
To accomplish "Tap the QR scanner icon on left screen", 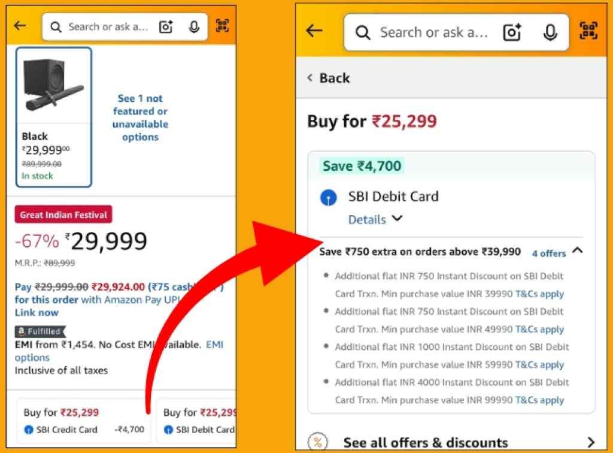I will point(223,26).
